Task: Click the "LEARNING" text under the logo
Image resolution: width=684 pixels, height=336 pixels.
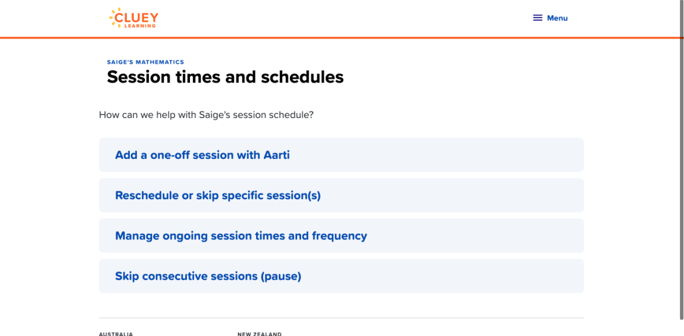Action: [140, 26]
